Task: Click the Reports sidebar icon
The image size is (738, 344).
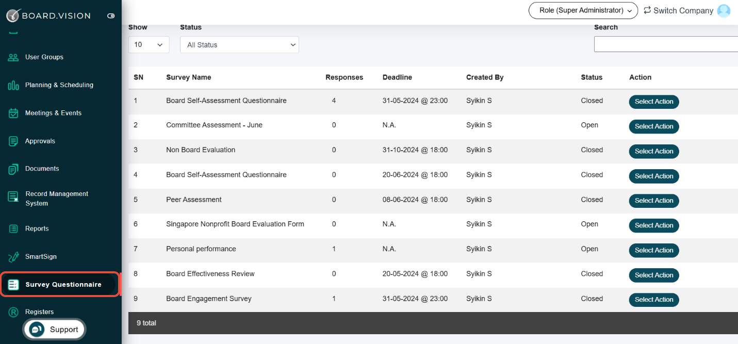Action: (13, 228)
